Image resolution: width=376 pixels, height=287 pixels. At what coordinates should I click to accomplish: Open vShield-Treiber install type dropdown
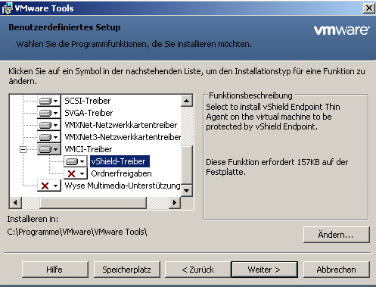click(x=76, y=161)
